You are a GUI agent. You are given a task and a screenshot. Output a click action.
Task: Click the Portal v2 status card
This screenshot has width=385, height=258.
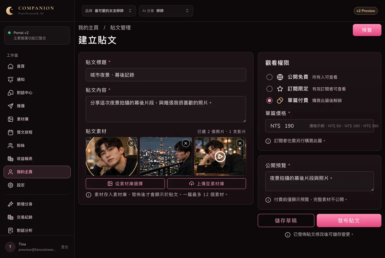coord(37,35)
